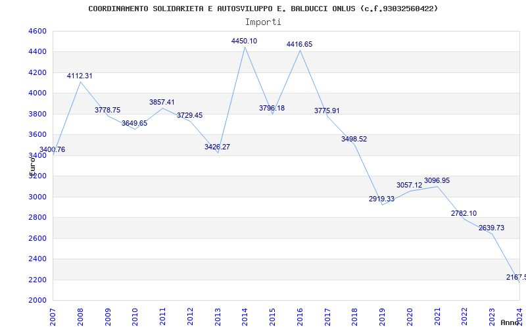Click the value 4416.65

[299, 44]
